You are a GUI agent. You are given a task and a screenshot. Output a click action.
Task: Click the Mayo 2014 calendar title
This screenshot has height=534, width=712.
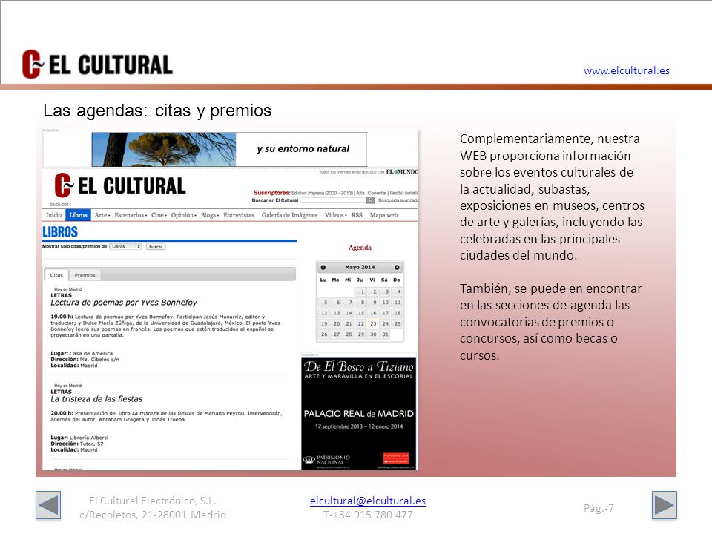[360, 268]
